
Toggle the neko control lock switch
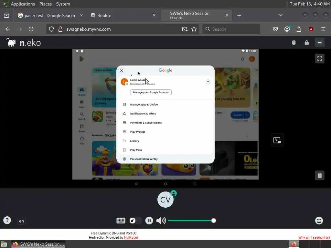(x=135, y=221)
